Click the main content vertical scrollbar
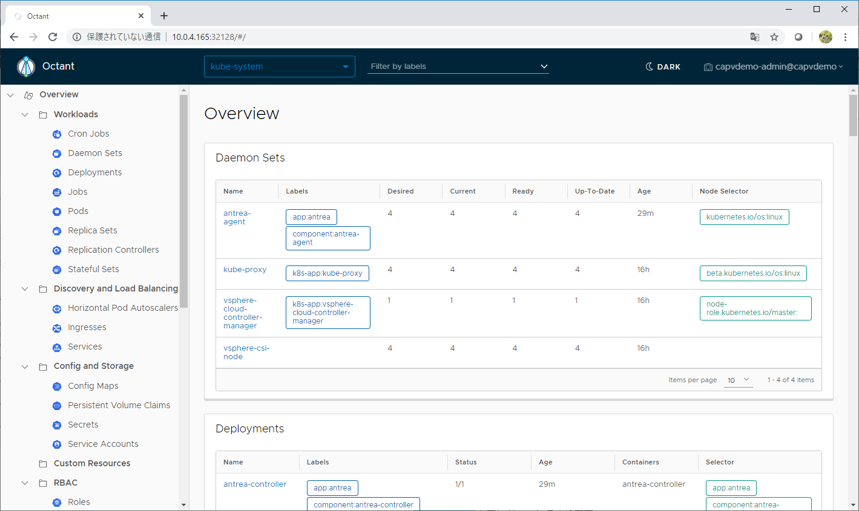The width and height of the screenshot is (859, 511). coord(854,115)
